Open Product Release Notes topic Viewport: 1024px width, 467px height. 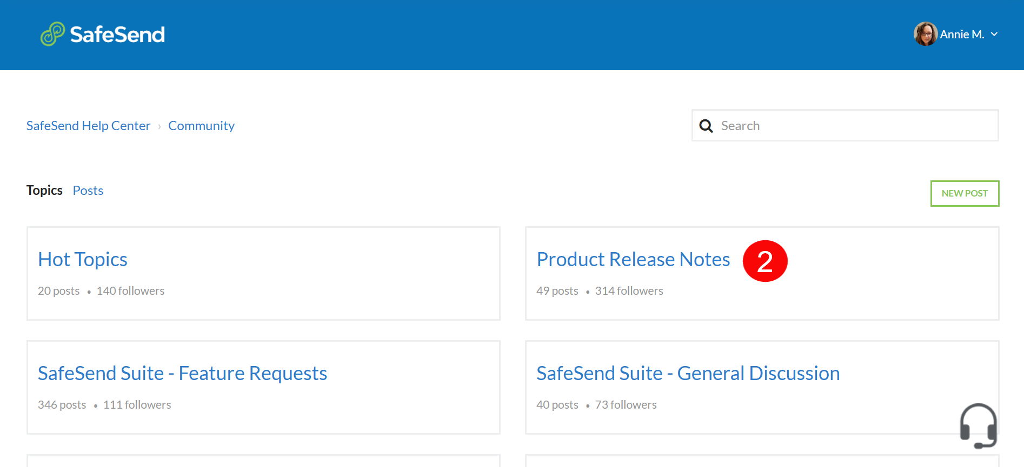pyautogui.click(x=633, y=260)
